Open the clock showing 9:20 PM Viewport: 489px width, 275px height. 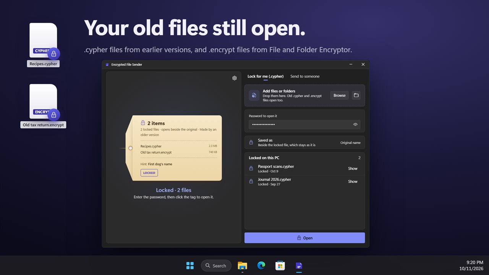click(475, 262)
